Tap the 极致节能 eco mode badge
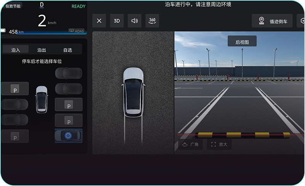Image resolution: width=305 pixels, height=186 pixels. click(12, 6)
